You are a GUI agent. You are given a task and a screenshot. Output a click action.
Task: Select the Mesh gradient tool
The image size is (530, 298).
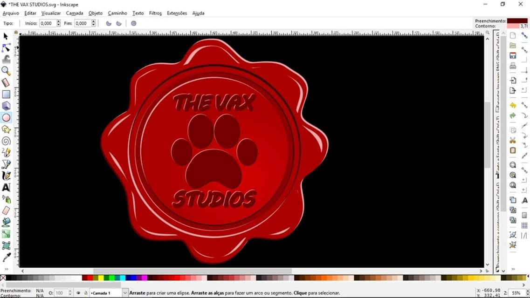point(6,245)
